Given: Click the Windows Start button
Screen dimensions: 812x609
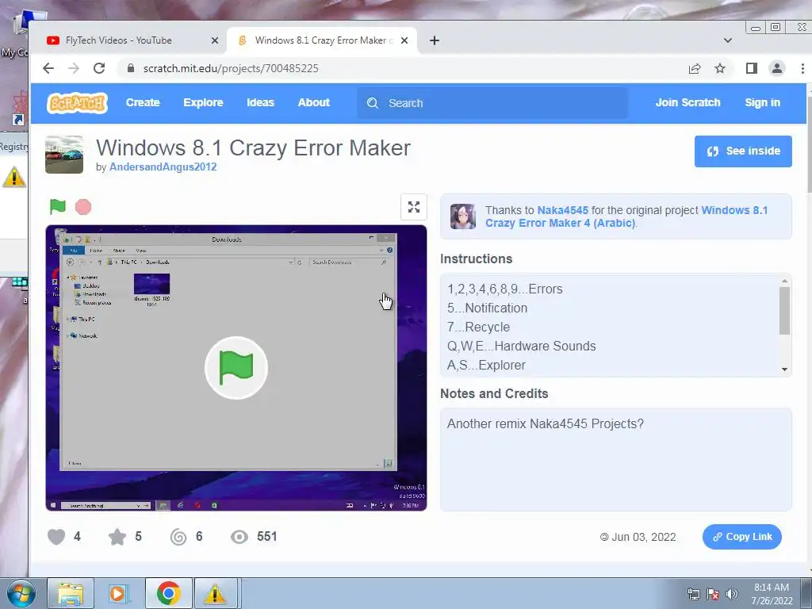Looking at the screenshot, I should click(x=21, y=593).
